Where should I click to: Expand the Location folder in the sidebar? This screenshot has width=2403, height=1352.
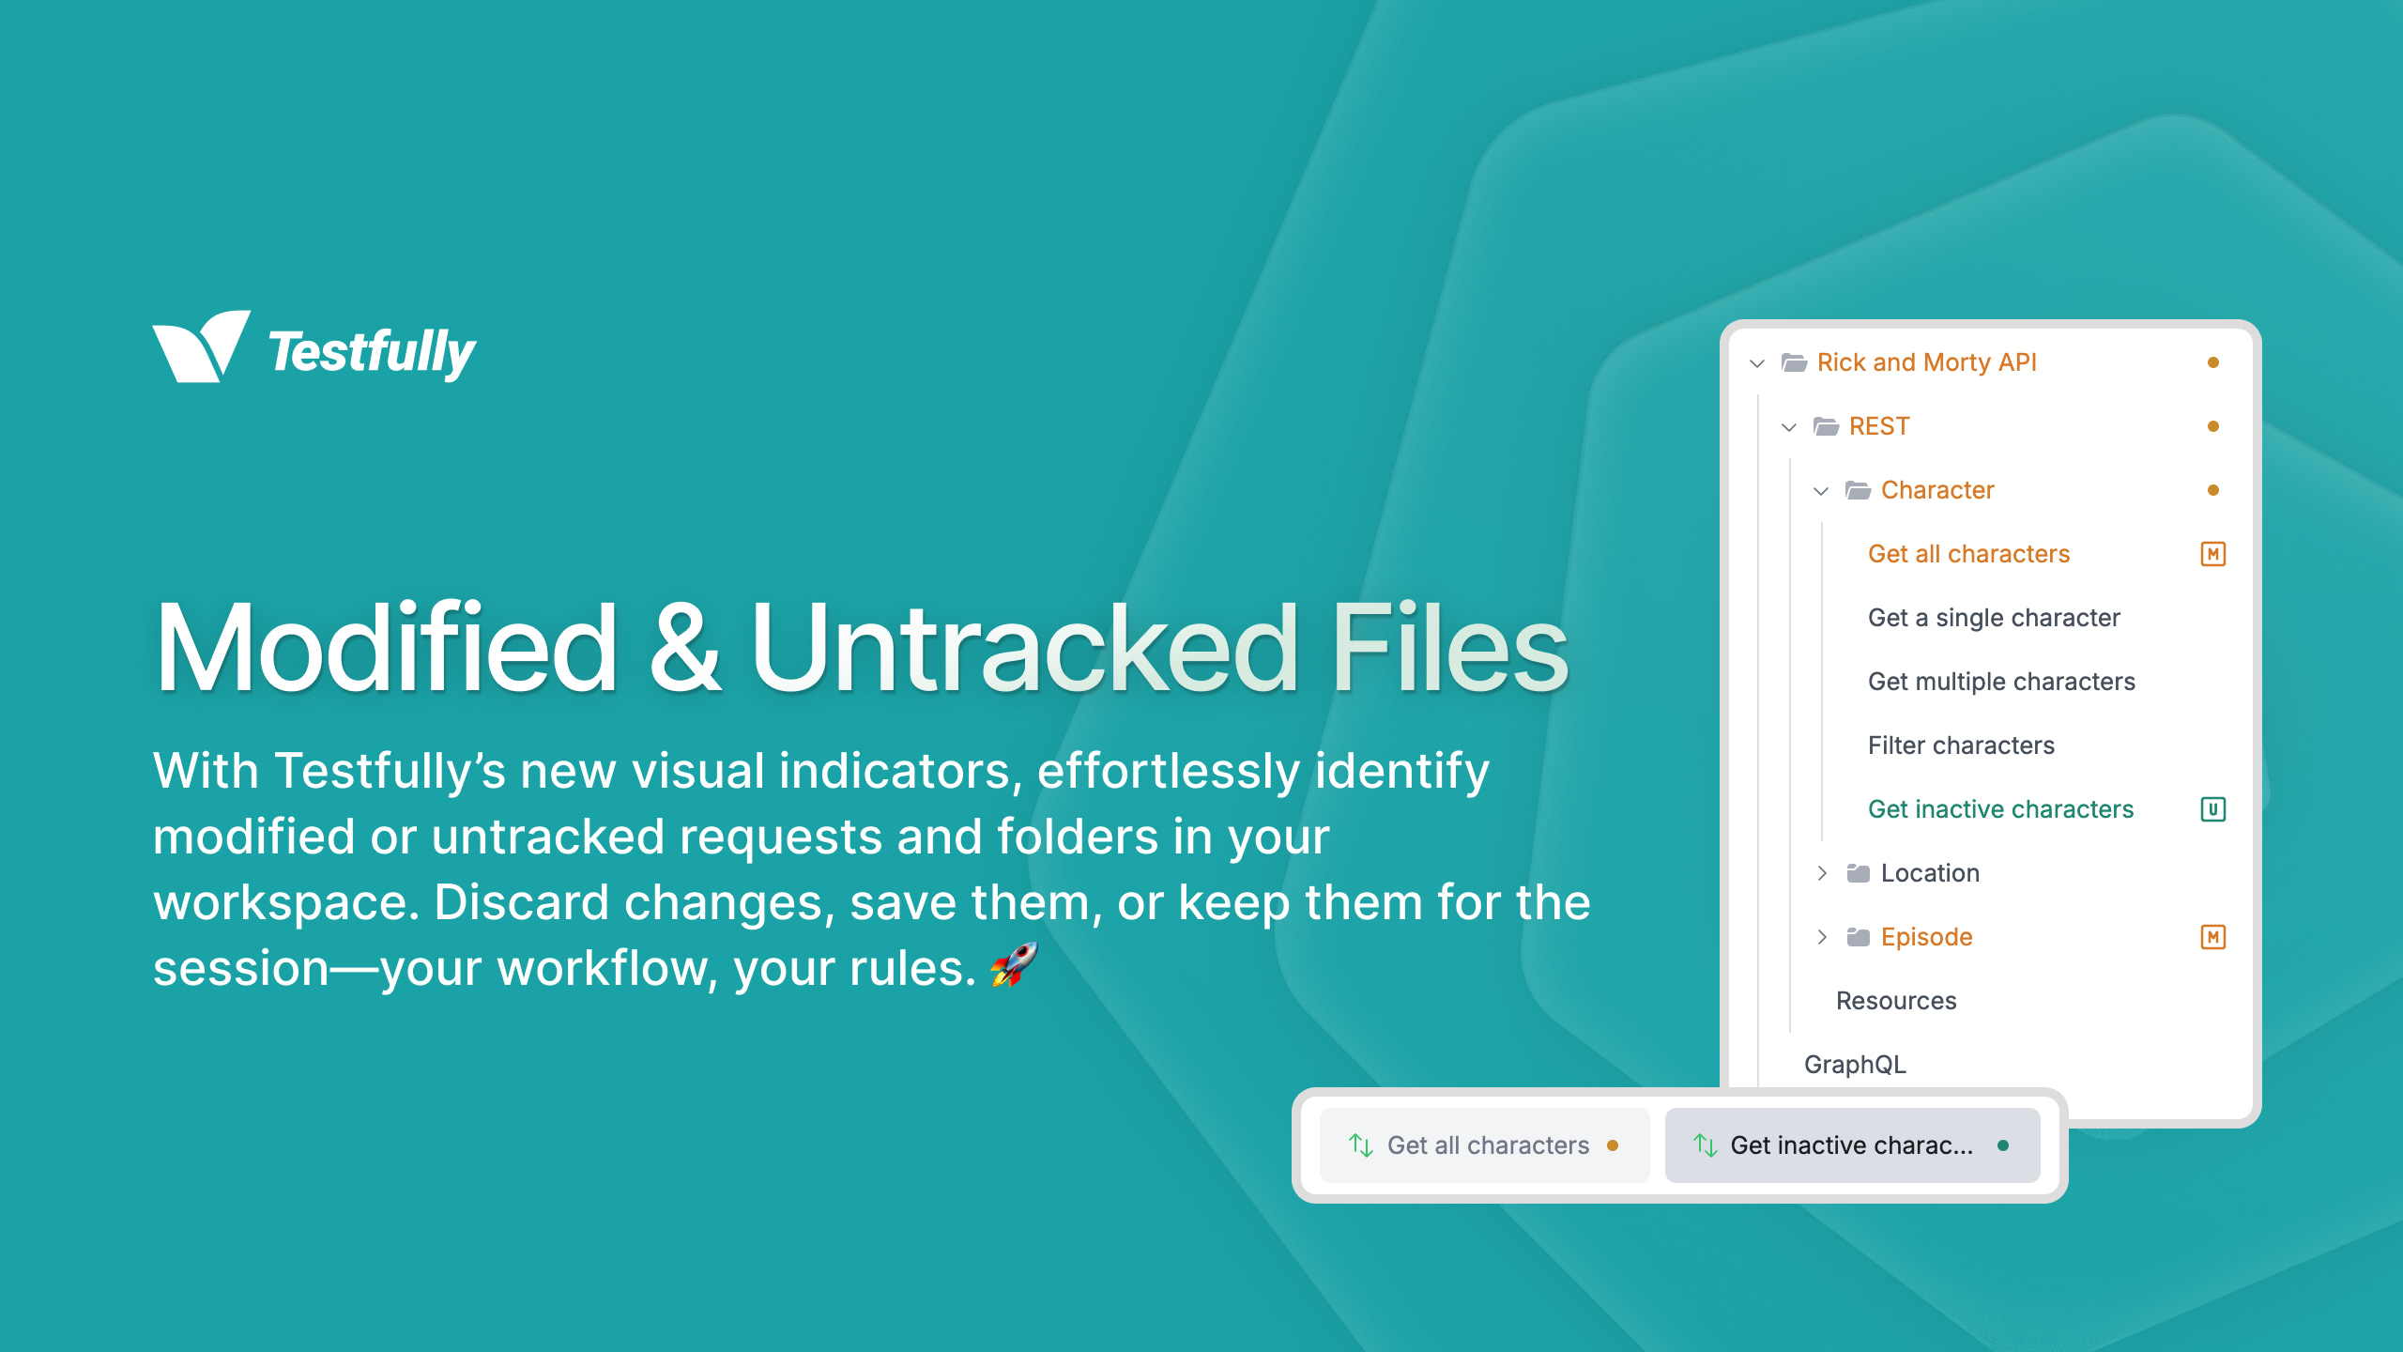(x=1815, y=871)
